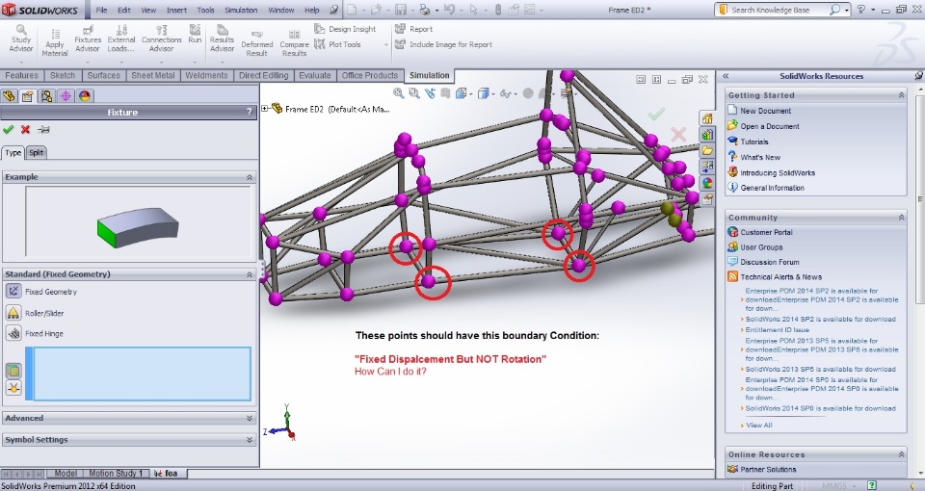Click the Deformed Result tool
This screenshot has width=925, height=491.
pos(257,43)
